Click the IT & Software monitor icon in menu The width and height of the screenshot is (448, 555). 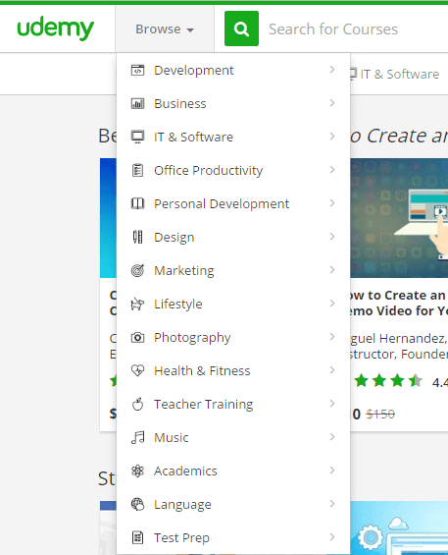pos(138,137)
